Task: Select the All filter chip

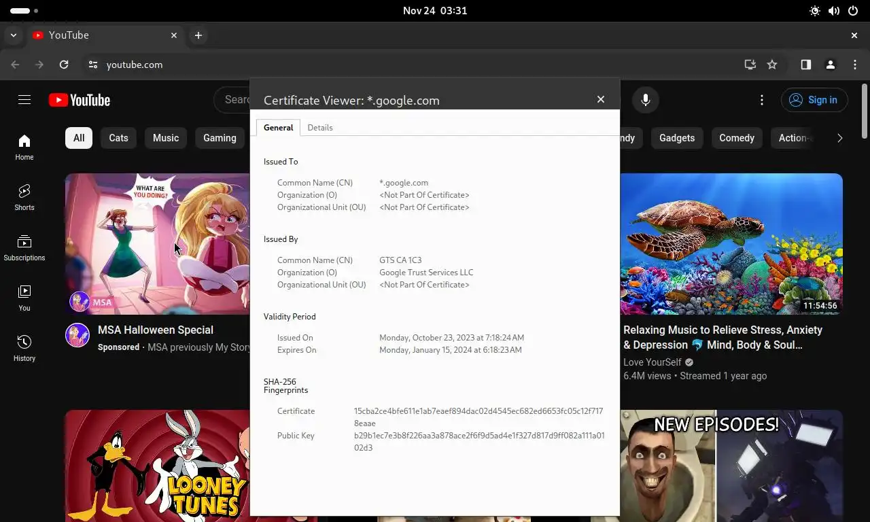Action: coord(79,138)
